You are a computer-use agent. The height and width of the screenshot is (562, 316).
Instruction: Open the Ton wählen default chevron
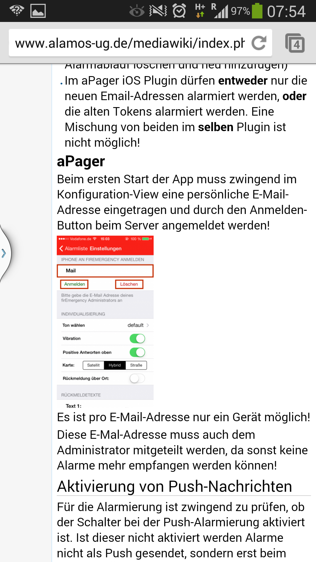pos(147,325)
